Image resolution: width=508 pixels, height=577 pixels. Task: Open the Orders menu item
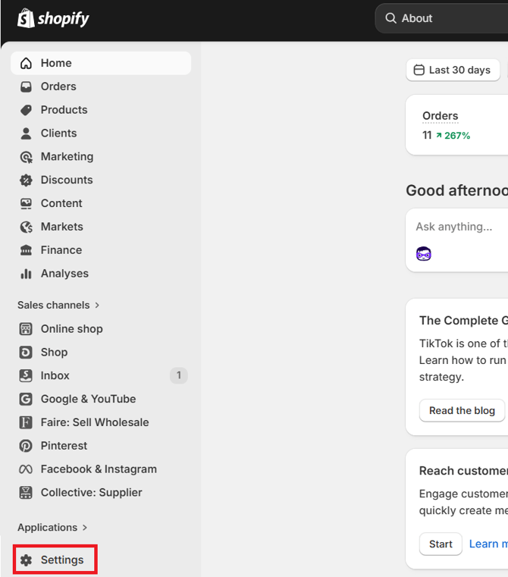(101, 86)
